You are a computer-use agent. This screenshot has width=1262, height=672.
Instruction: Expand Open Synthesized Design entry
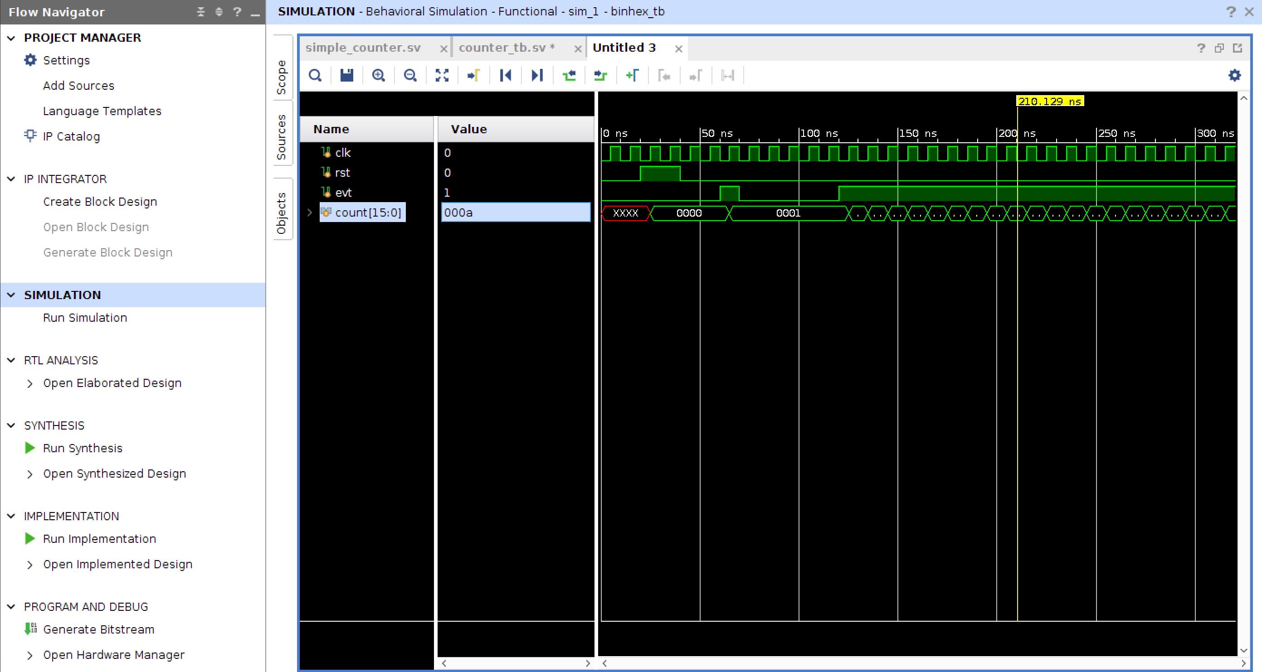point(30,474)
